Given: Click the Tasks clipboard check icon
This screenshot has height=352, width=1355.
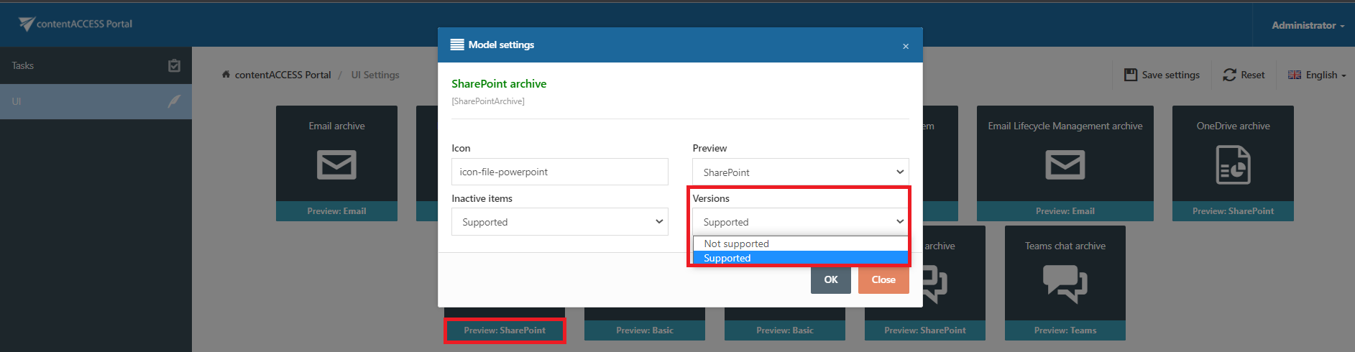Looking at the screenshot, I should [x=174, y=66].
